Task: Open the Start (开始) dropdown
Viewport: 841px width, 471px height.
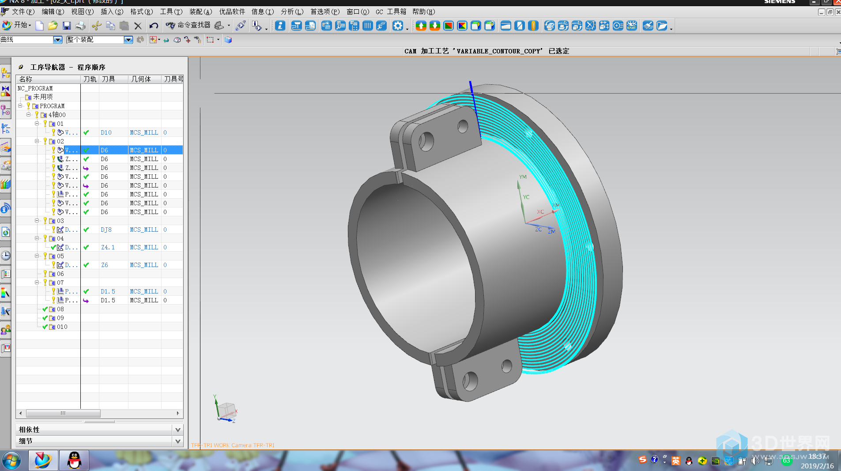Action: coord(17,25)
